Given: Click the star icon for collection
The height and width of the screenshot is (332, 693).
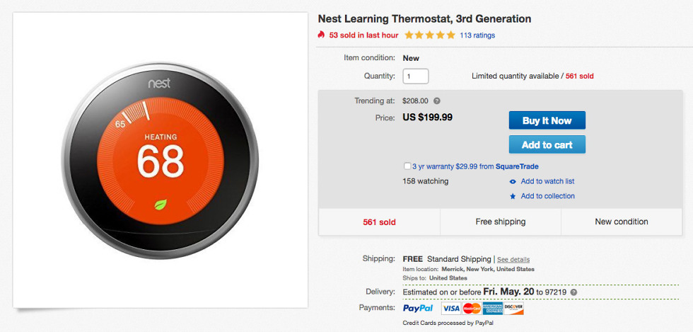Looking at the screenshot, I should point(513,197).
